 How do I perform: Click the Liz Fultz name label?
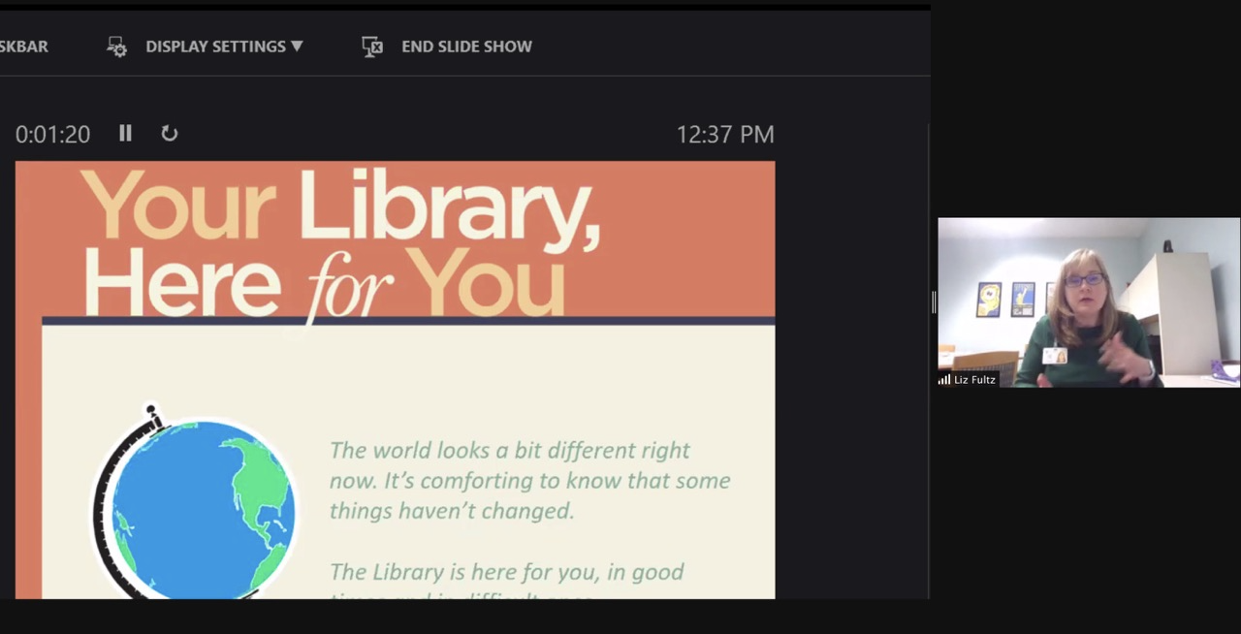pos(974,380)
